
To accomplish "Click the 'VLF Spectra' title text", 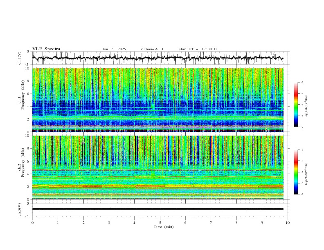I will 46,49.
